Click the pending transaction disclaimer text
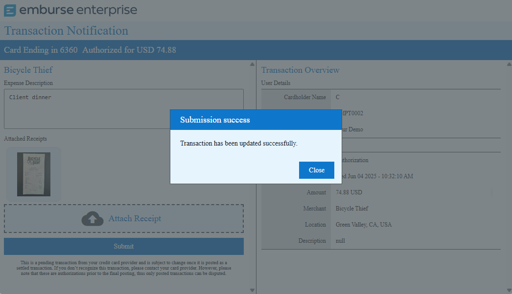Image resolution: width=512 pixels, height=294 pixels. coord(124,268)
